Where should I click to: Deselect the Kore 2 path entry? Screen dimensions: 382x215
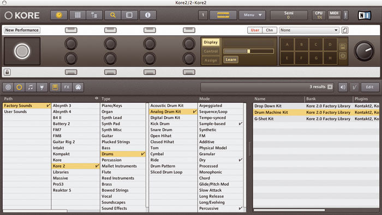click(75, 166)
